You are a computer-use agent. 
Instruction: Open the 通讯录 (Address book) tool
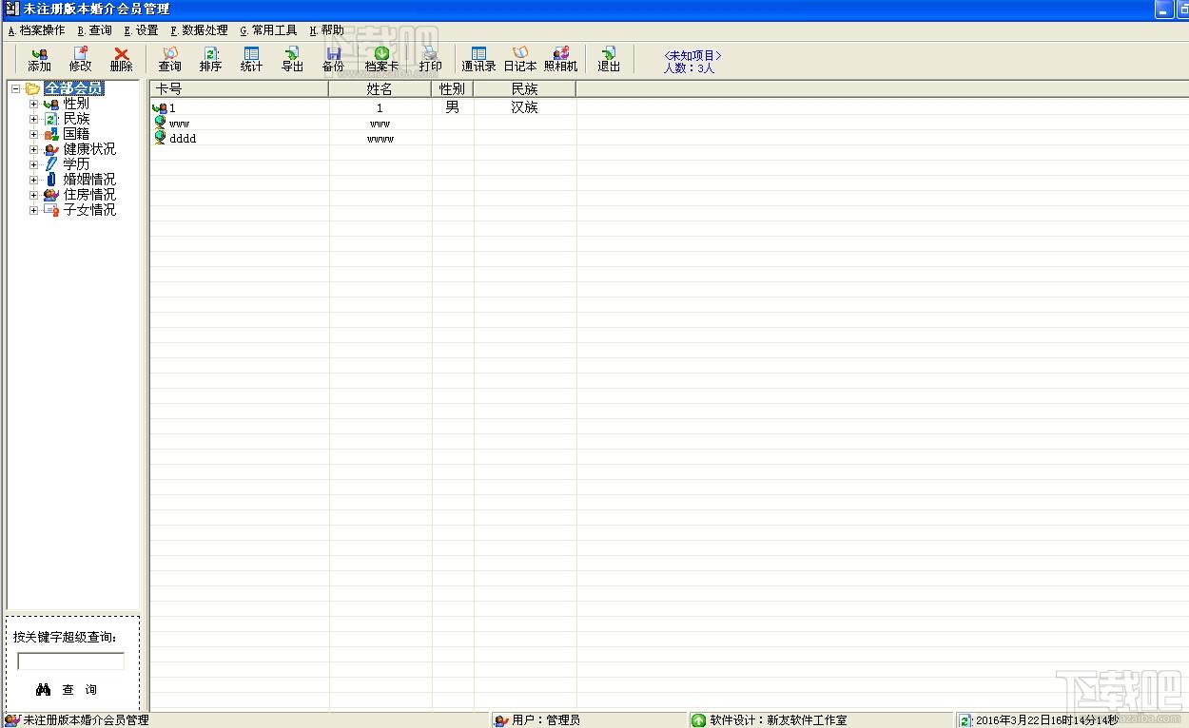click(478, 59)
